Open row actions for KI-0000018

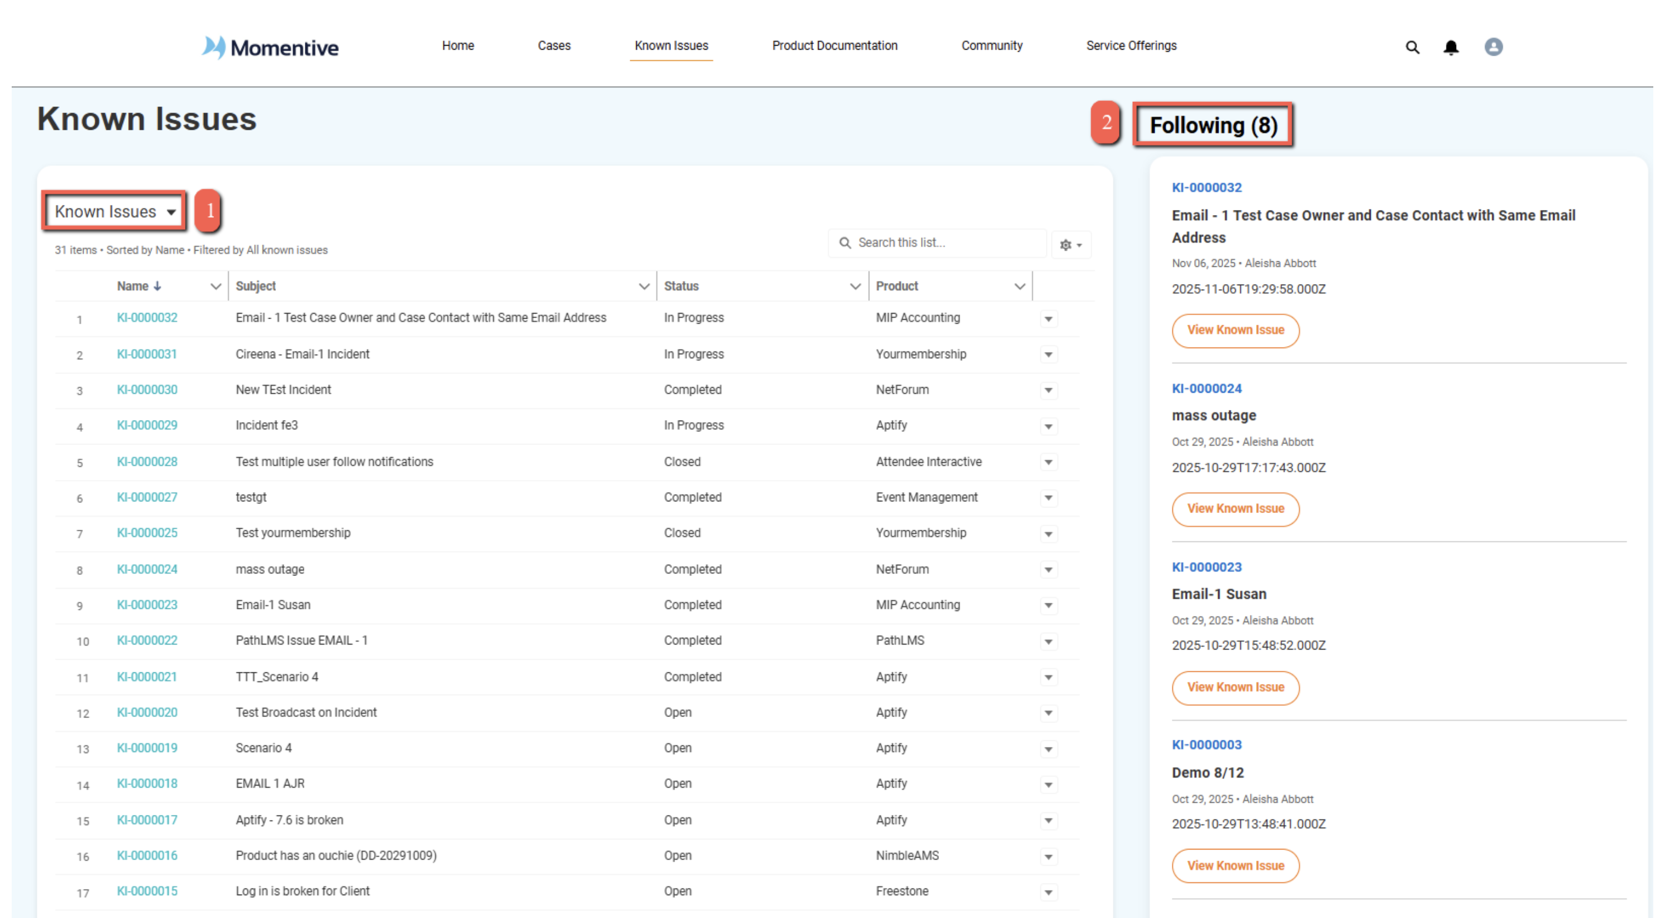point(1048,785)
